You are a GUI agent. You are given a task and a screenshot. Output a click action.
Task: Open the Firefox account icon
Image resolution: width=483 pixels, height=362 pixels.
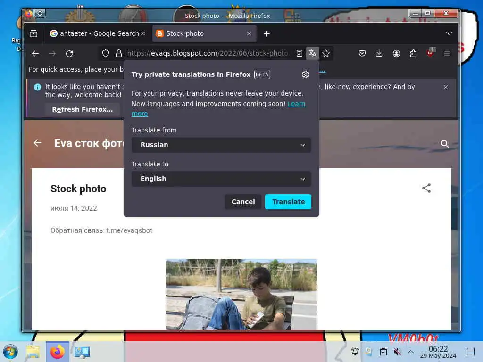(x=396, y=54)
